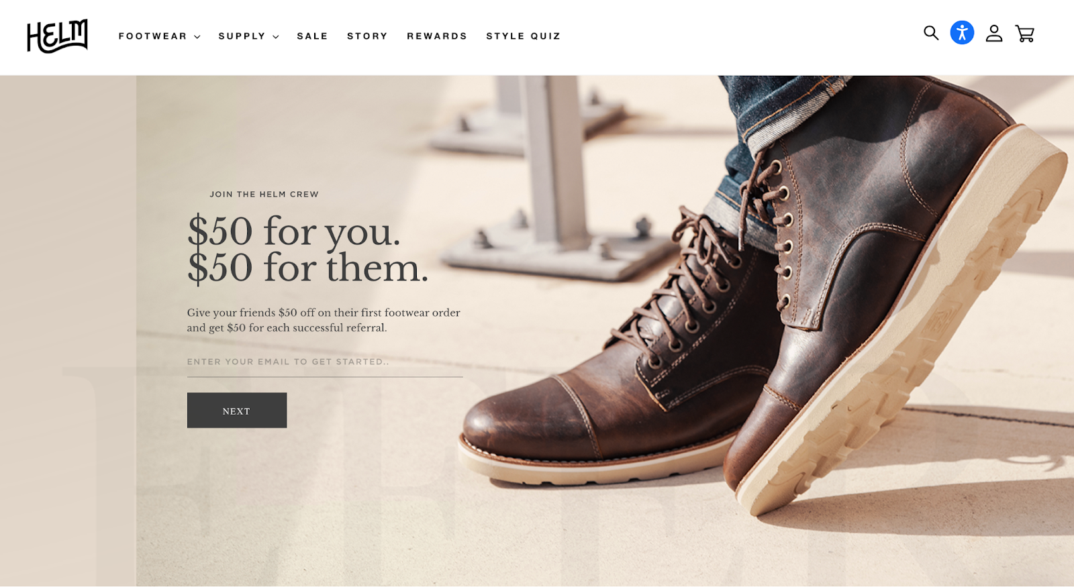The width and height of the screenshot is (1074, 587).
Task: Click the referral description paragraph
Action: [x=324, y=320]
